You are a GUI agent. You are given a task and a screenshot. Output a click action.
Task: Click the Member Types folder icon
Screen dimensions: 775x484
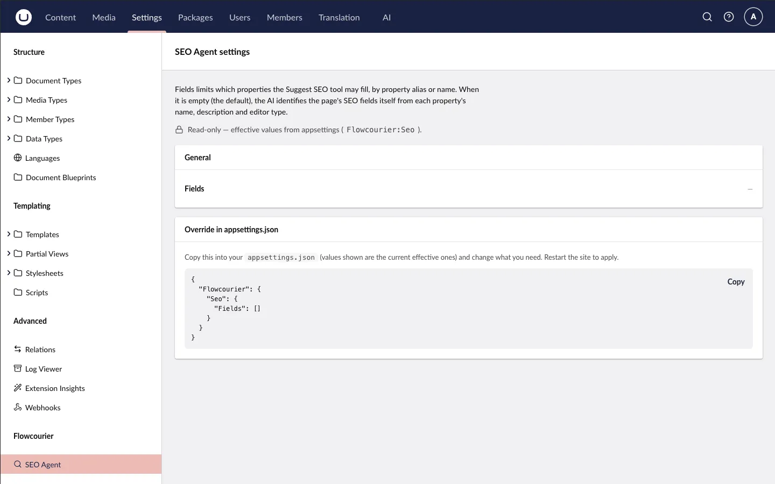tap(18, 119)
